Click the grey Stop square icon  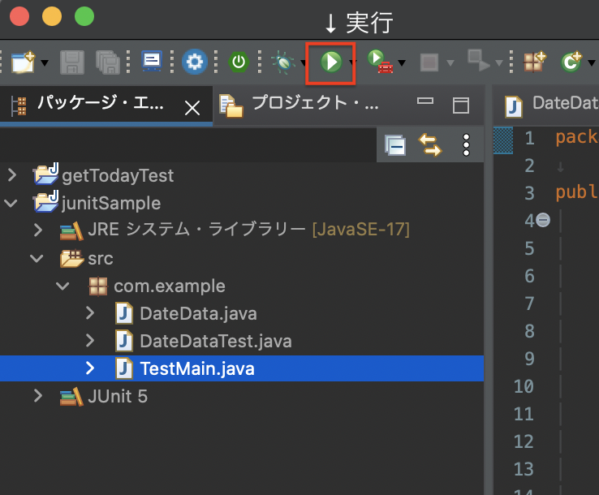point(429,62)
